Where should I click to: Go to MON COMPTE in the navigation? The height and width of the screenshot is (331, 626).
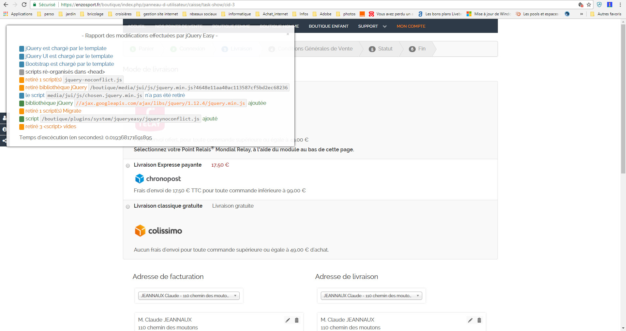[411, 26]
